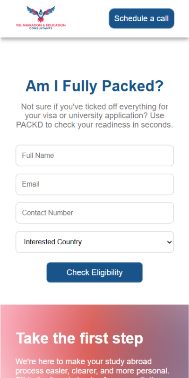The width and height of the screenshot is (189, 378).
Task: Click the "Take the first step" heading
Action: (x=79, y=338)
